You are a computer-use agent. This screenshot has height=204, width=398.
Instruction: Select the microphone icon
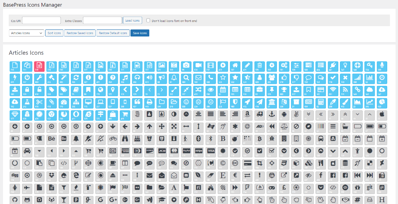382,66
